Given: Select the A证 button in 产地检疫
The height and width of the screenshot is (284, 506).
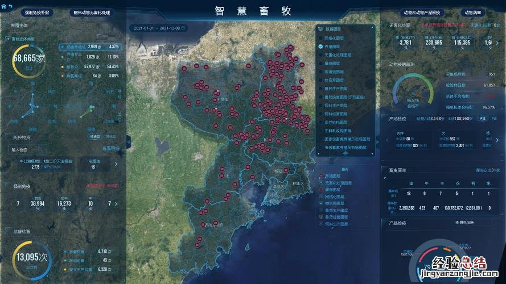Looking at the screenshot, I should [482, 119].
